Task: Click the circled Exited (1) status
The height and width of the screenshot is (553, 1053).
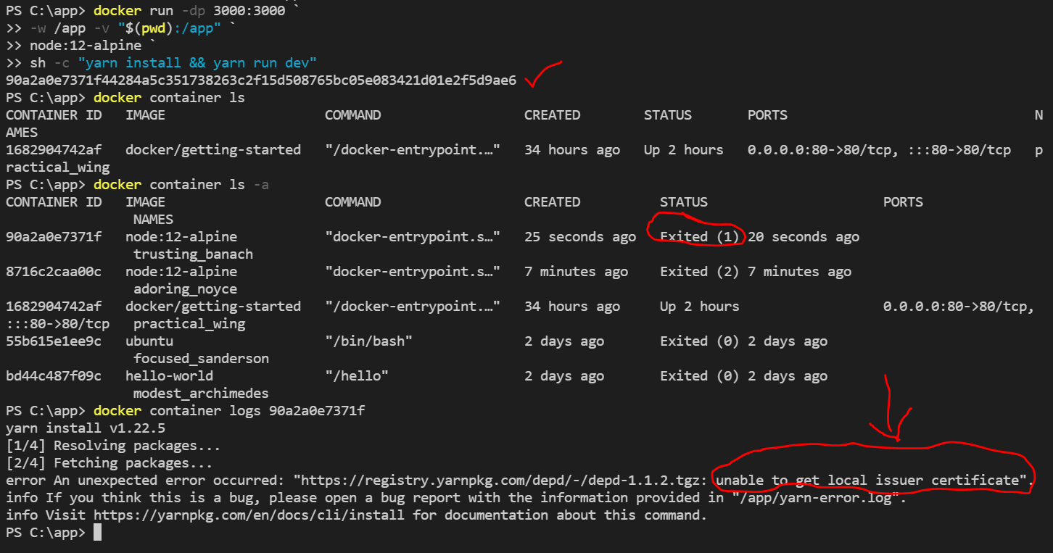Action: (696, 234)
